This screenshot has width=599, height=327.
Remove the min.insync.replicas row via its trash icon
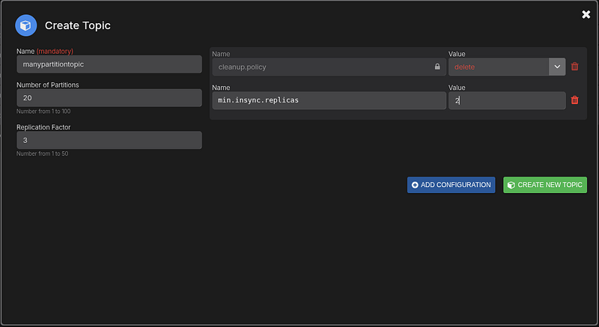(575, 100)
